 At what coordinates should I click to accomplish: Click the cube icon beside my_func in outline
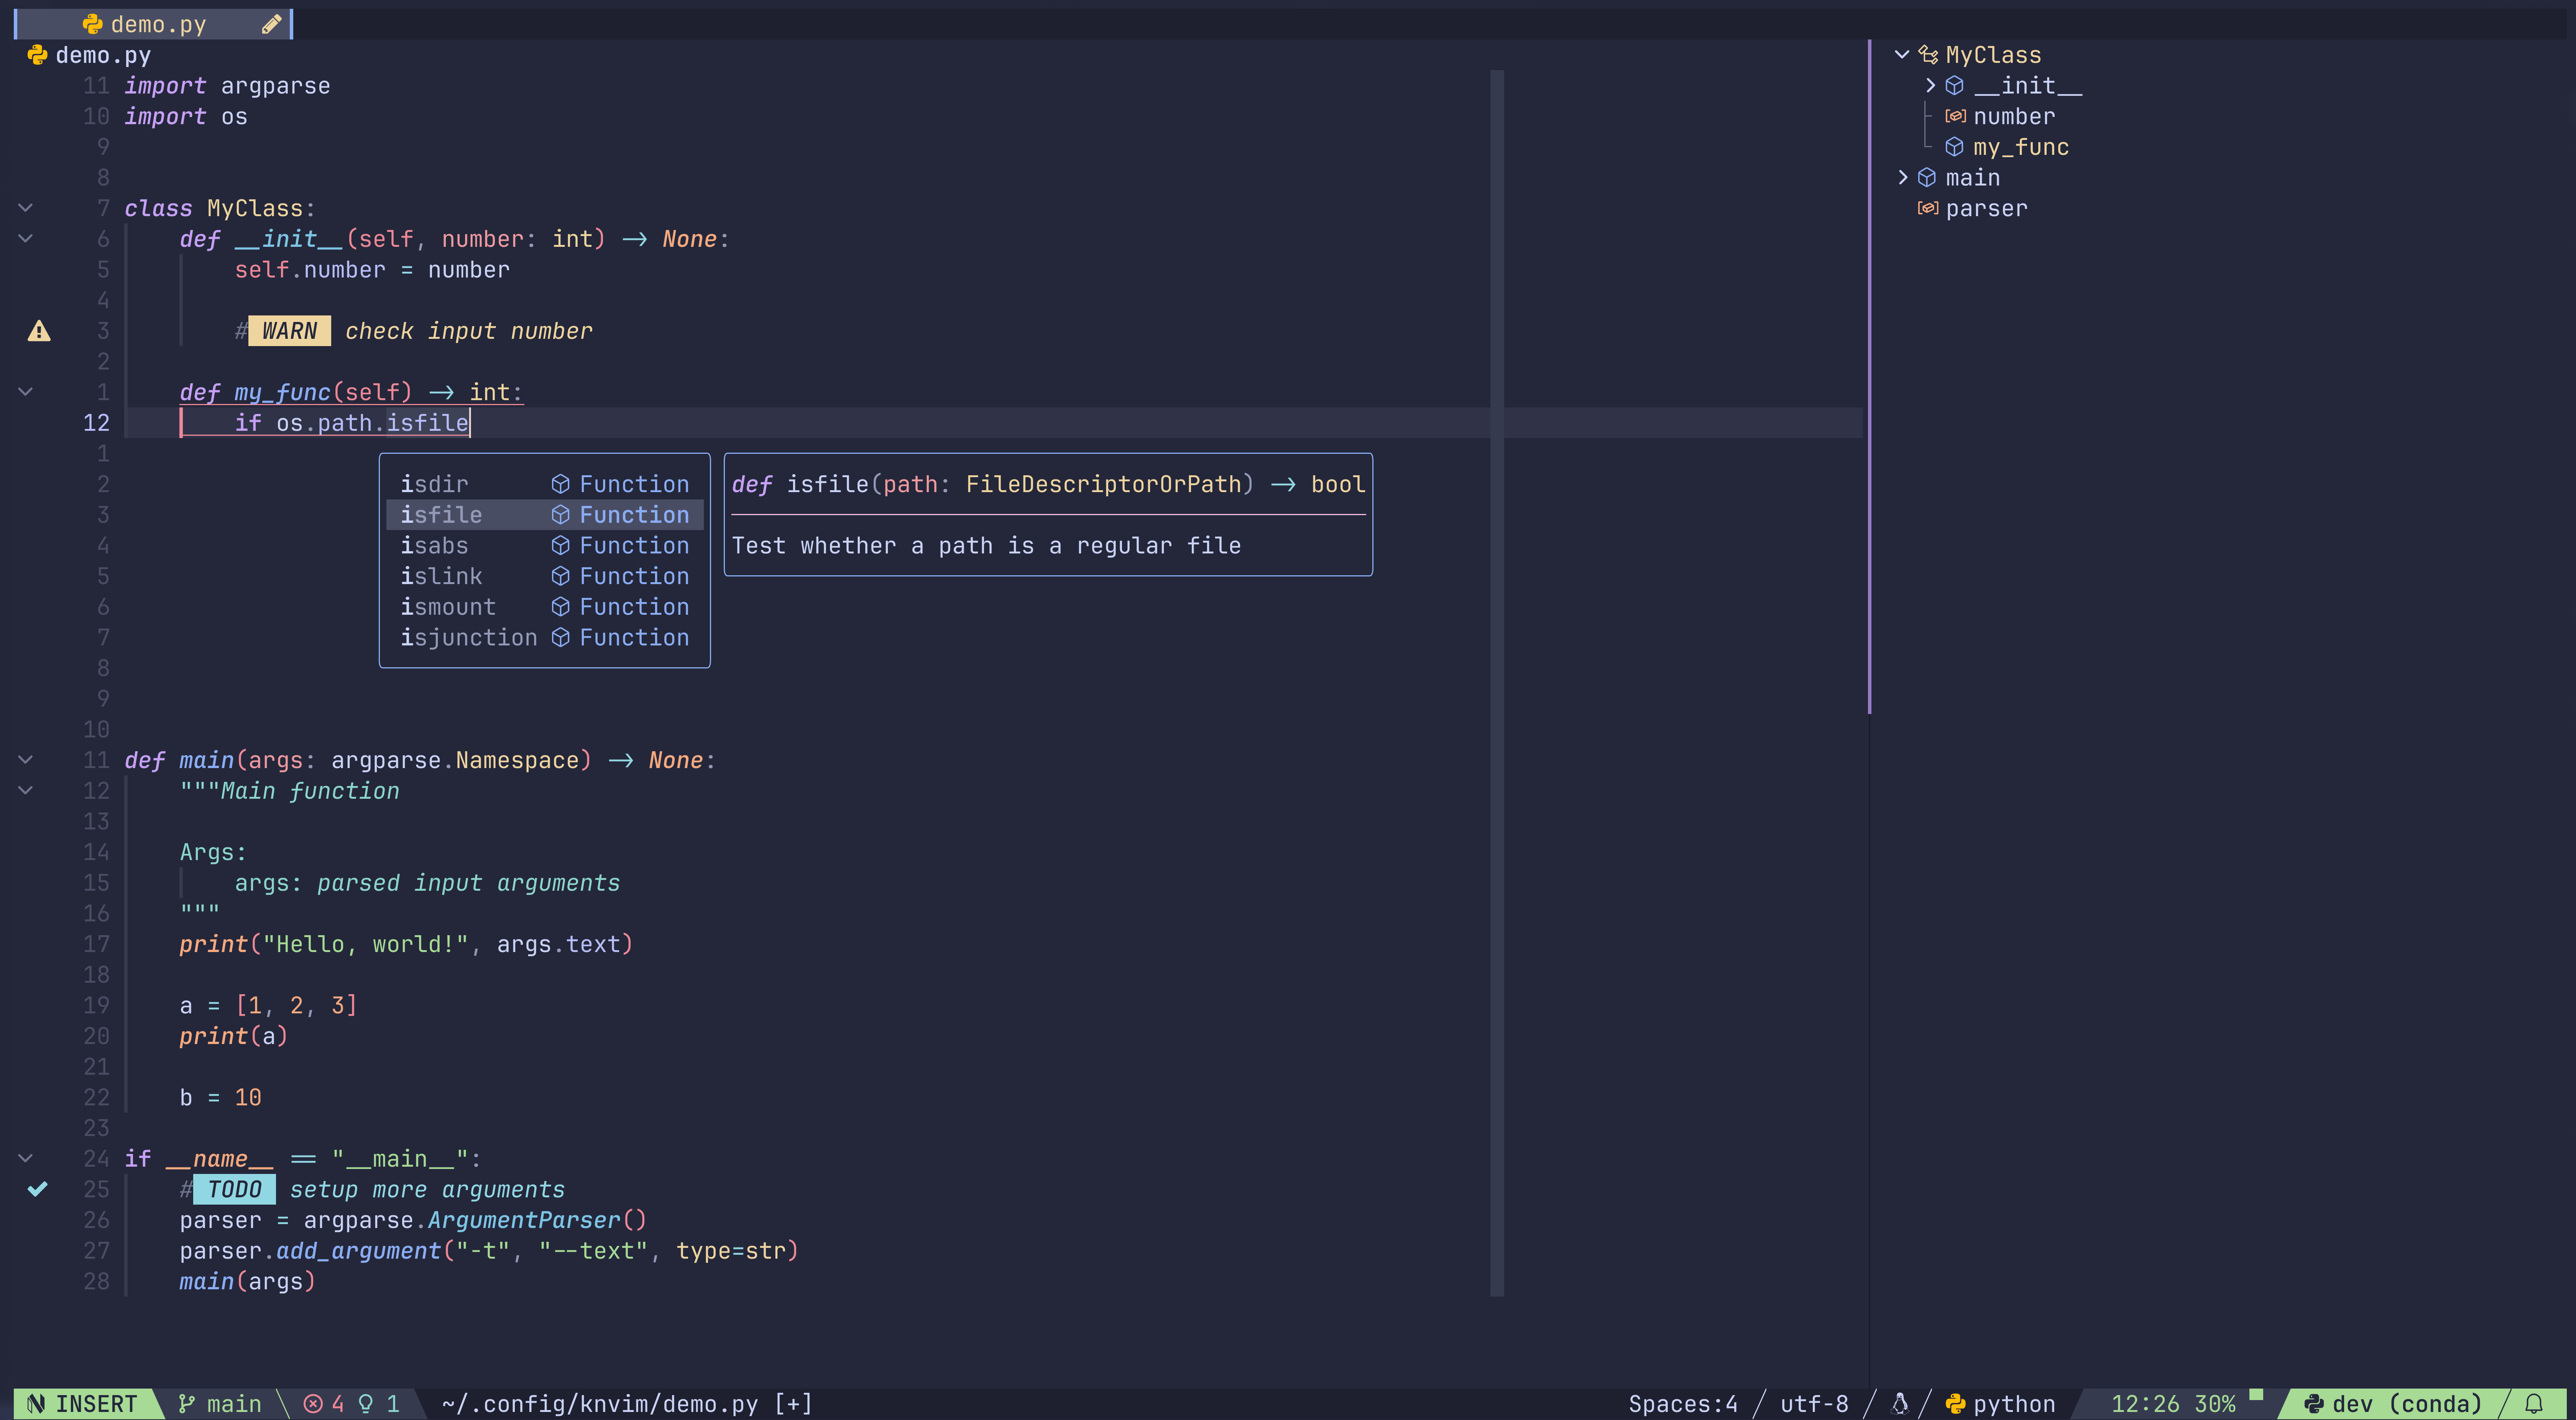click(1955, 147)
